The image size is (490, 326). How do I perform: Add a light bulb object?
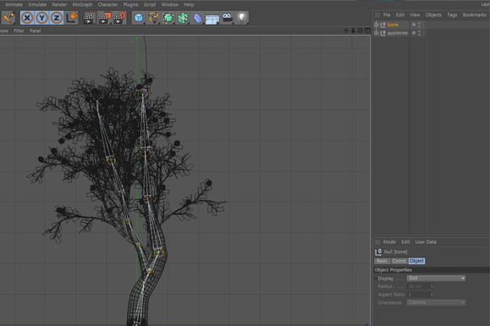[x=241, y=18]
